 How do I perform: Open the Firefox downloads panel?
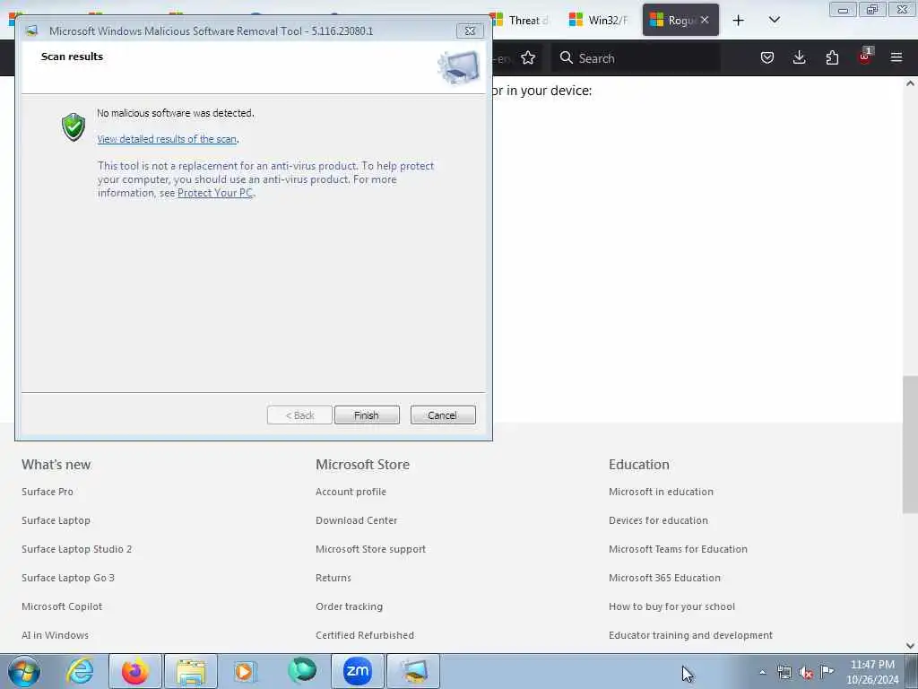pos(799,57)
